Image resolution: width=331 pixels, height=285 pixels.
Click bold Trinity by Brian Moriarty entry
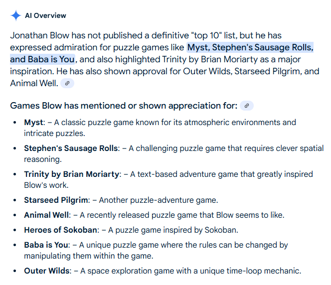click(x=72, y=174)
